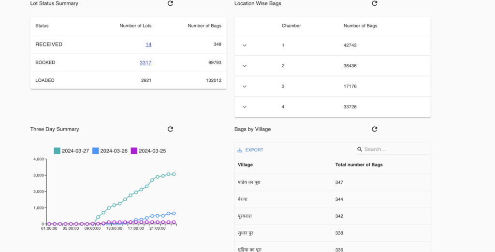Toggle the 2024-03-27 series in legend

tap(71, 151)
